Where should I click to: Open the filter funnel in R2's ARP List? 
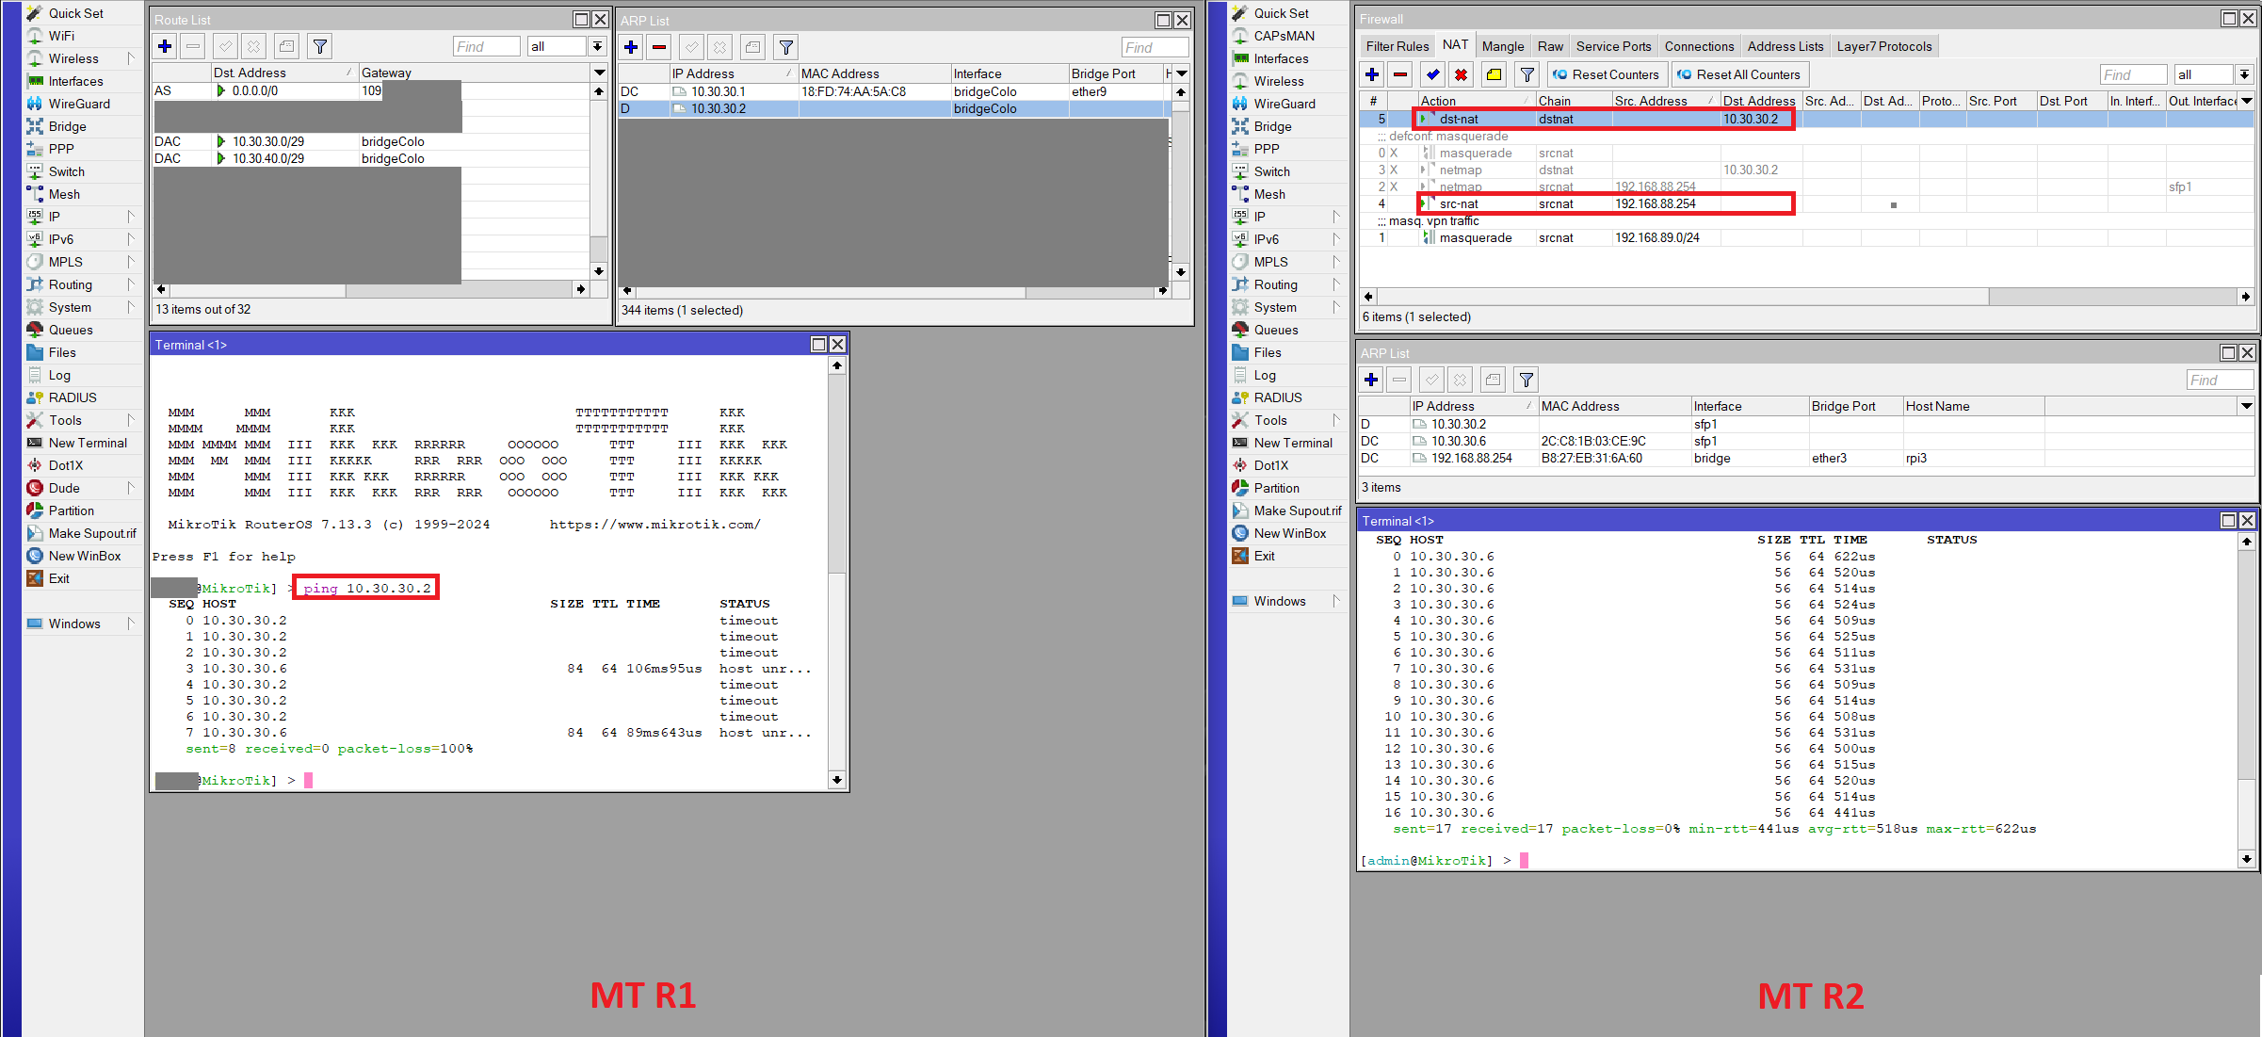(x=1526, y=379)
